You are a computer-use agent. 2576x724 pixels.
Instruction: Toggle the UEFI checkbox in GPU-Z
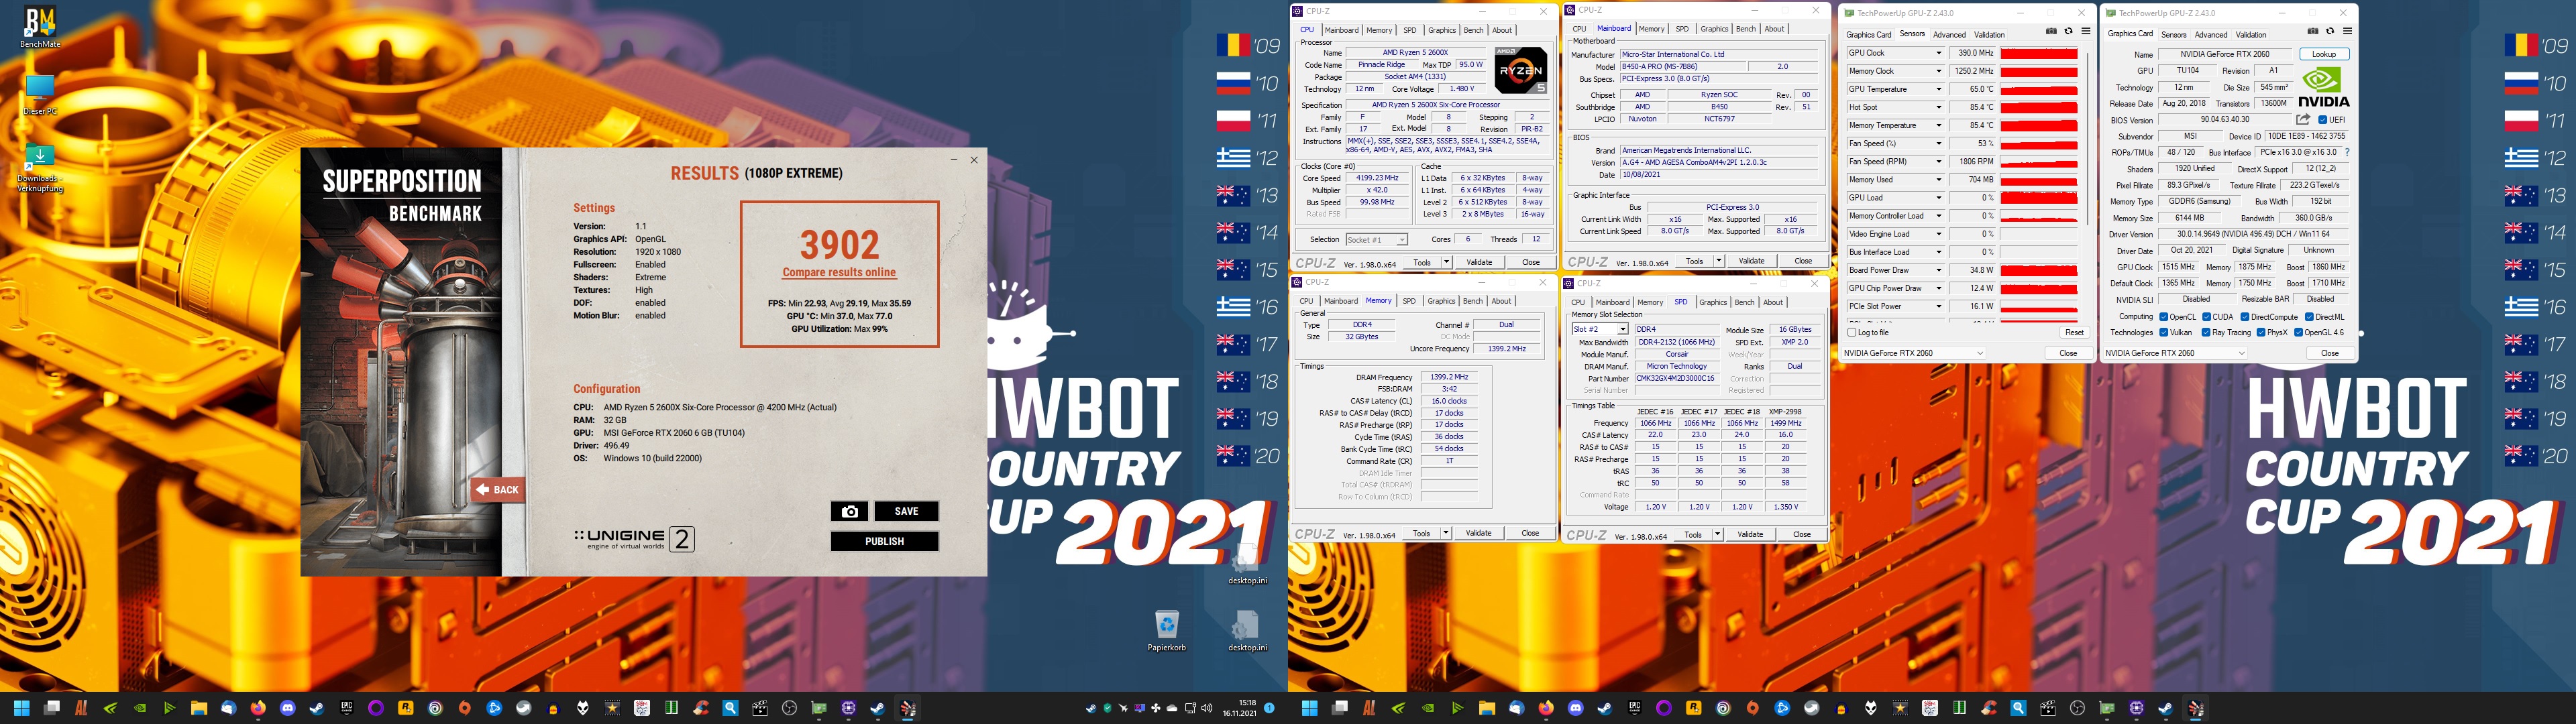(x=2322, y=120)
